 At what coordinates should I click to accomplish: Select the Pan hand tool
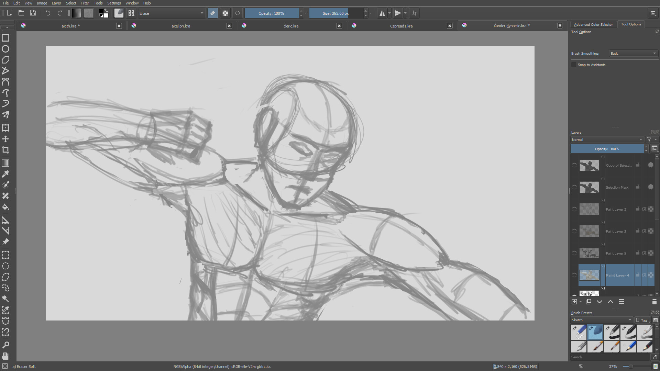pos(5,356)
